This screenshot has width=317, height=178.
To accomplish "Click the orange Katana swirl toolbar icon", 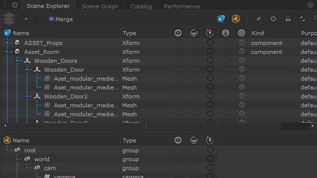I will coord(236,19).
